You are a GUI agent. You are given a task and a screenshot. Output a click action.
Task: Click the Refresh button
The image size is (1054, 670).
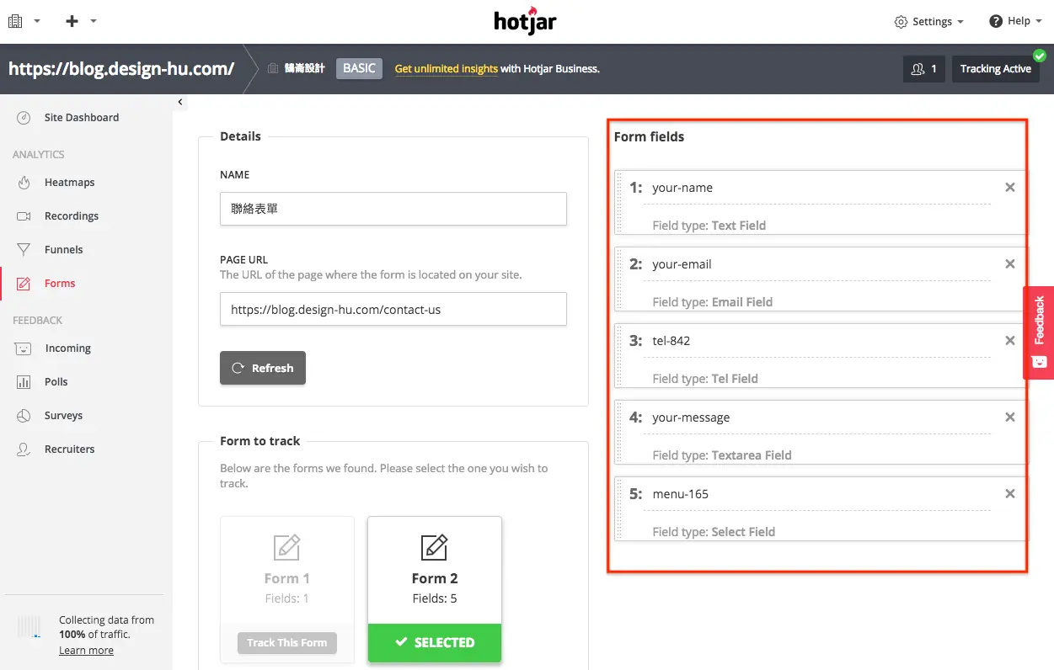click(x=263, y=368)
